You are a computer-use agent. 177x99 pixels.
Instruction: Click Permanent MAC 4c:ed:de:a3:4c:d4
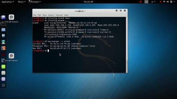pos(60,46)
